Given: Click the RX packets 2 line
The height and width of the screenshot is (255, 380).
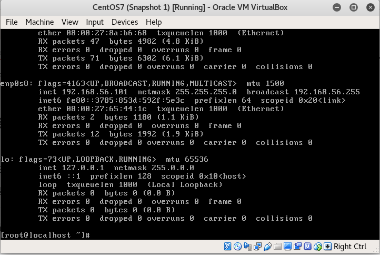Looking at the screenshot, I should click(x=118, y=117).
